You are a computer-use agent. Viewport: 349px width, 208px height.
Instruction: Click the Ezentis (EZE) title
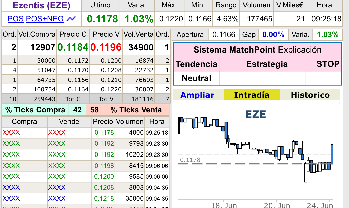tap(42, 5)
